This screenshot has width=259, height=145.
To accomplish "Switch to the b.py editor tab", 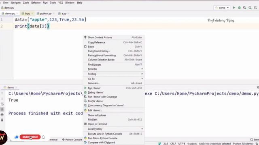I will (27, 13).
